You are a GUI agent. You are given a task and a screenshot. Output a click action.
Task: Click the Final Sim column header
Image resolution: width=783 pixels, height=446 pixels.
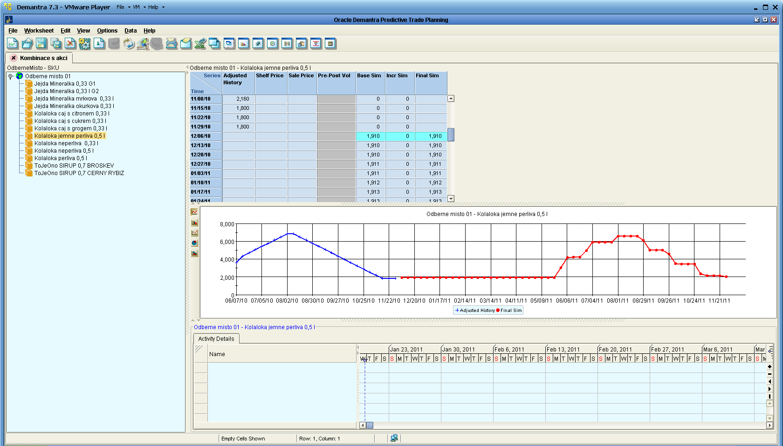[x=431, y=83]
